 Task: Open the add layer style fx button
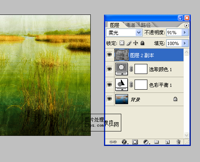[124, 142]
